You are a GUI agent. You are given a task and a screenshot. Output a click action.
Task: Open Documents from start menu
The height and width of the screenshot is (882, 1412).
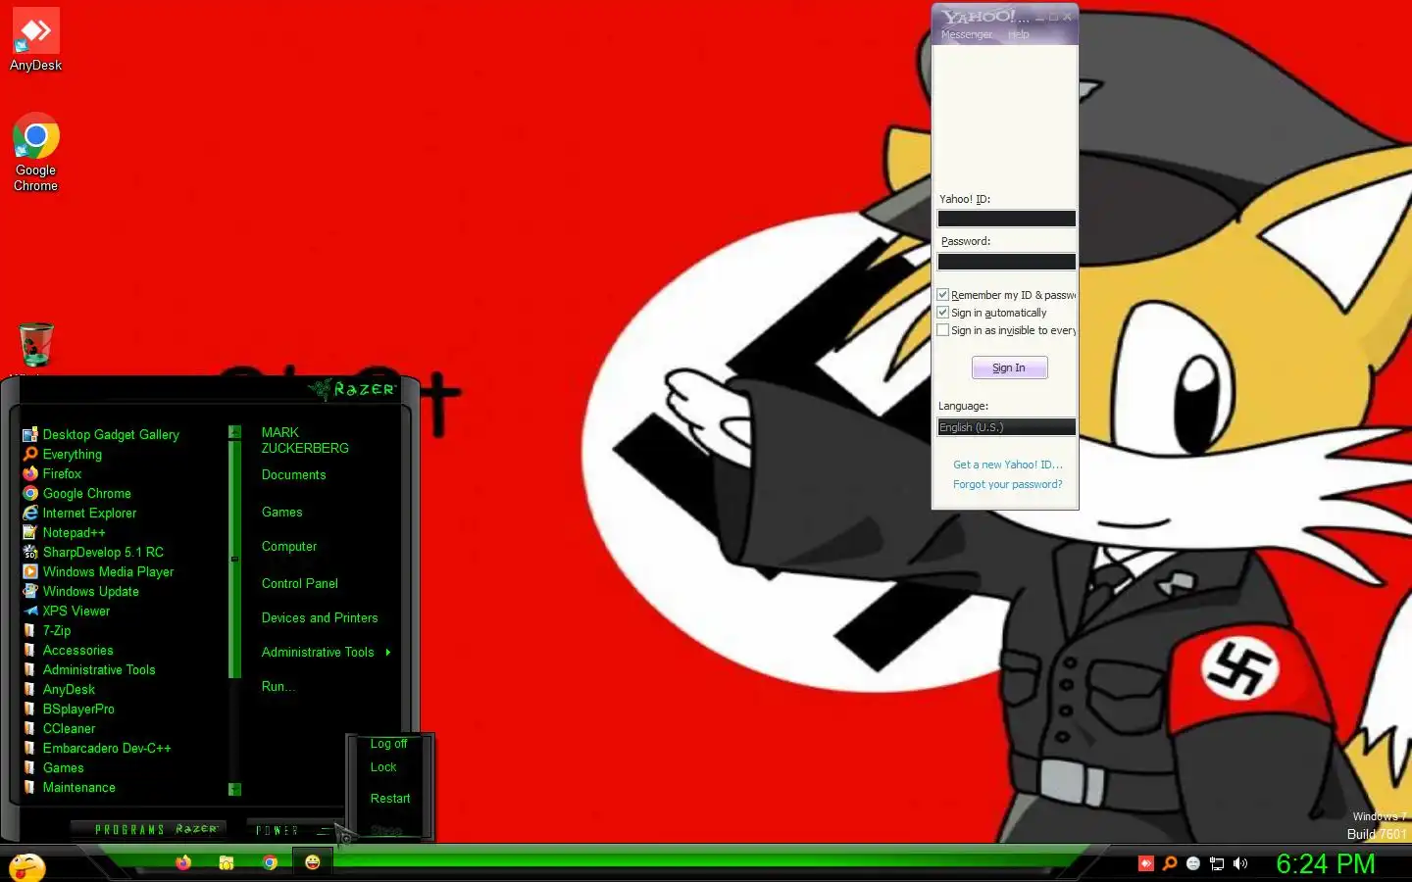[x=293, y=475]
